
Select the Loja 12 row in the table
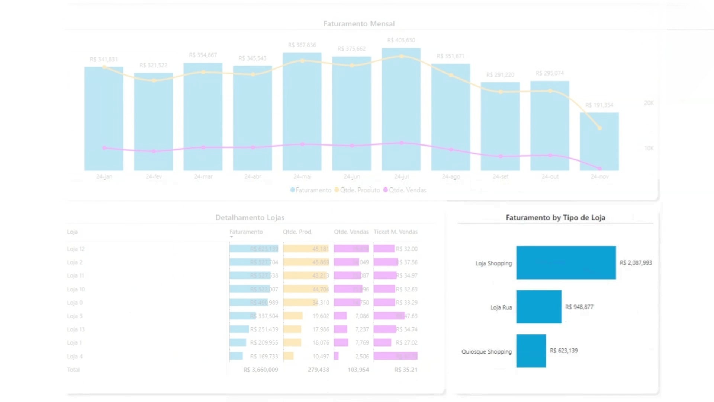[76, 249]
